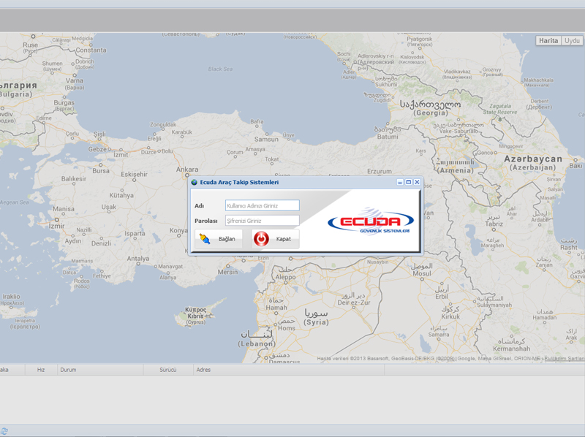The image size is (585, 437).
Task: Click the Bağlan connect button
Action: coord(219,239)
